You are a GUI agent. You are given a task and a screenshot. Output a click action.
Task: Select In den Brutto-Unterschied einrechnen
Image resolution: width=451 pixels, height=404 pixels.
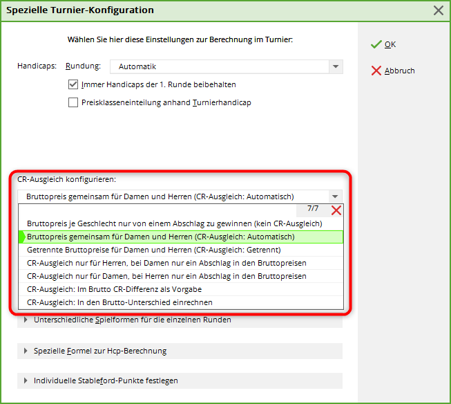181,302
